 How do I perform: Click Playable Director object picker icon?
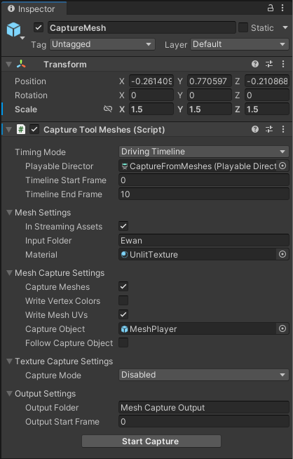(x=282, y=166)
